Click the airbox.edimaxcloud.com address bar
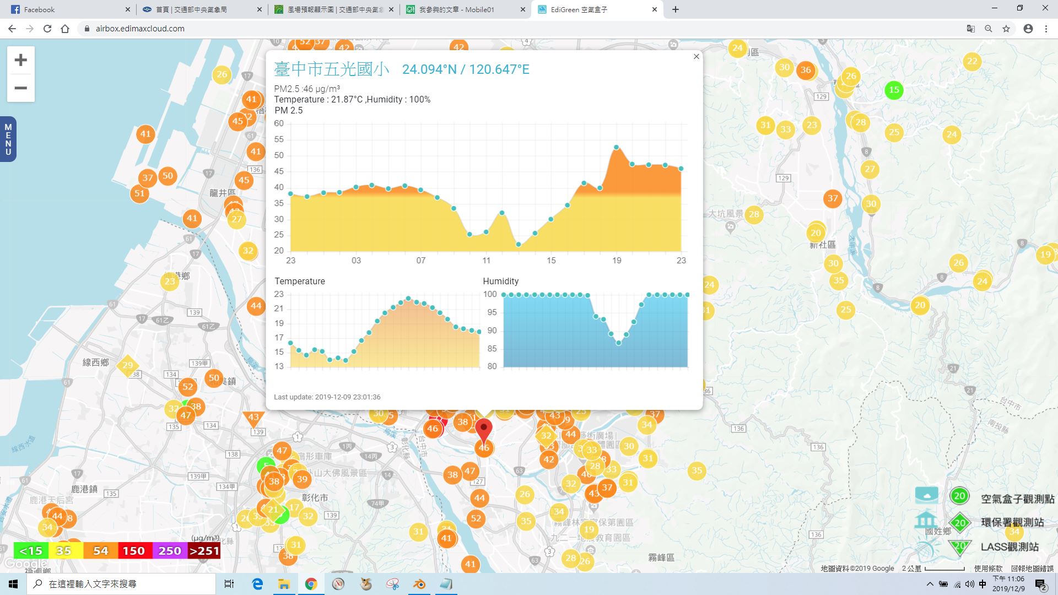This screenshot has width=1058, height=595. [x=518, y=29]
